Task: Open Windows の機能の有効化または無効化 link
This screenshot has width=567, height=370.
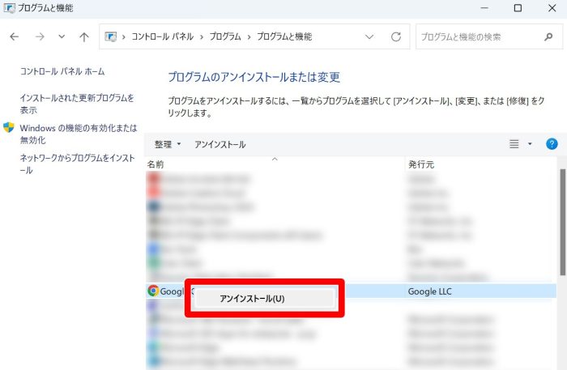Action: point(77,134)
